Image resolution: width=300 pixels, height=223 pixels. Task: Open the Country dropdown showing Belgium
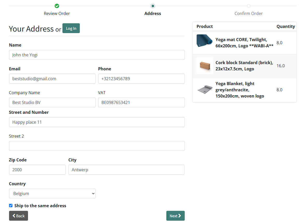pos(52,194)
